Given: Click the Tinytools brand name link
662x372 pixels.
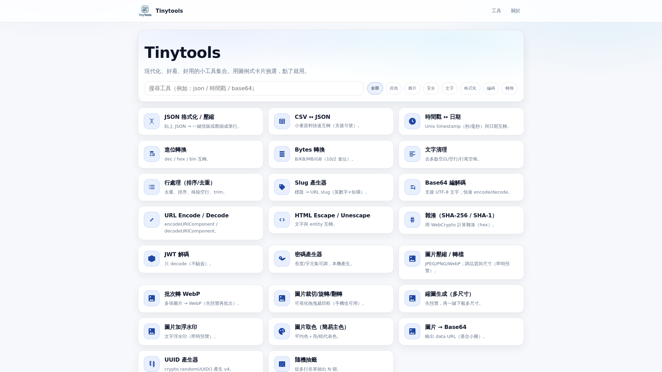Looking at the screenshot, I should pyautogui.click(x=169, y=11).
